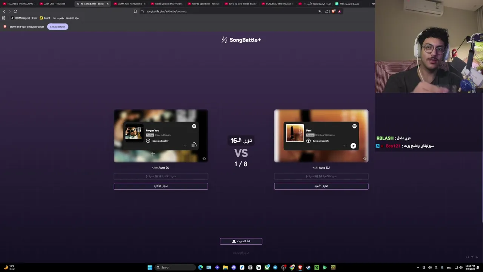Open Brave browser from taskbar
483x272 pixels.
(300, 267)
